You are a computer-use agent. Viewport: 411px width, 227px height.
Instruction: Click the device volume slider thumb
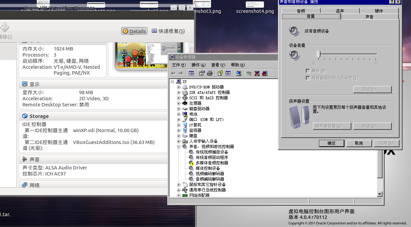coord(319,54)
